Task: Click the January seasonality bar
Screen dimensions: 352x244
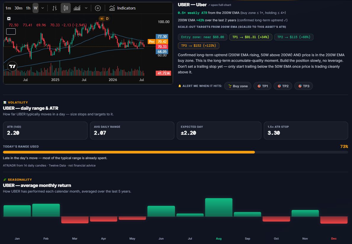Action: click(x=17, y=211)
